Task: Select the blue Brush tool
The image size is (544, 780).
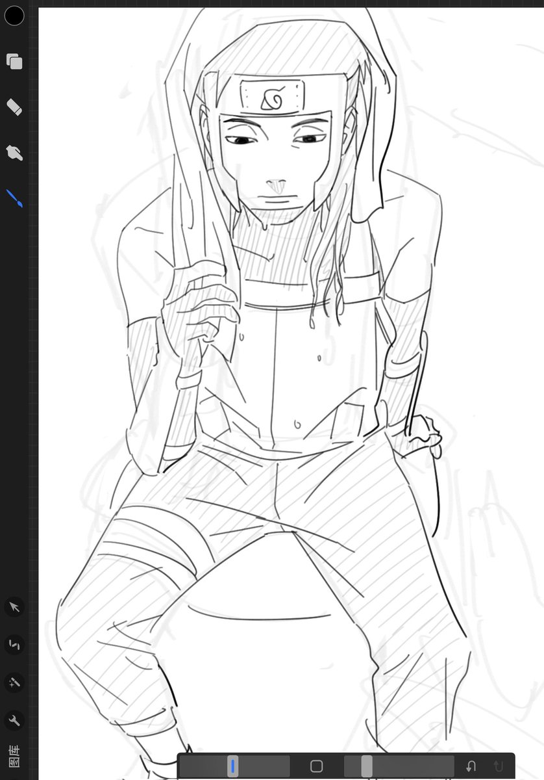Action: [x=14, y=199]
